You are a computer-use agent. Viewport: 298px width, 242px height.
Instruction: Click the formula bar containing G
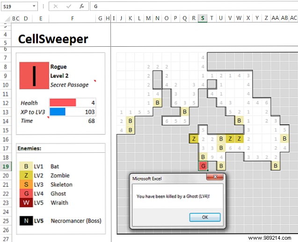pyautogui.click(x=194, y=7)
